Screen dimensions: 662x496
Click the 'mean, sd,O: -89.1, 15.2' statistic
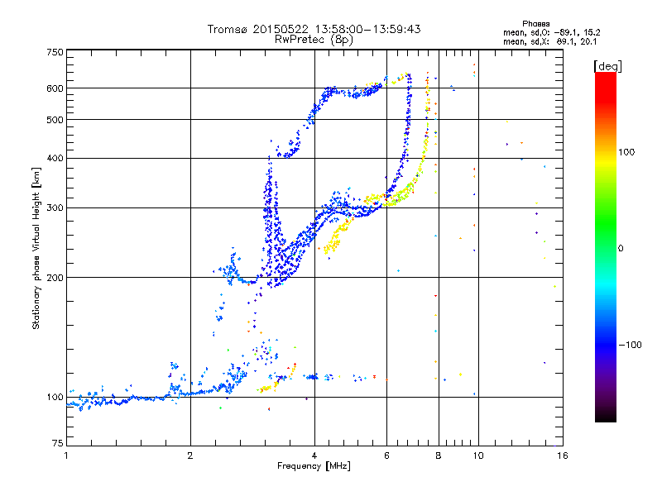551,32
